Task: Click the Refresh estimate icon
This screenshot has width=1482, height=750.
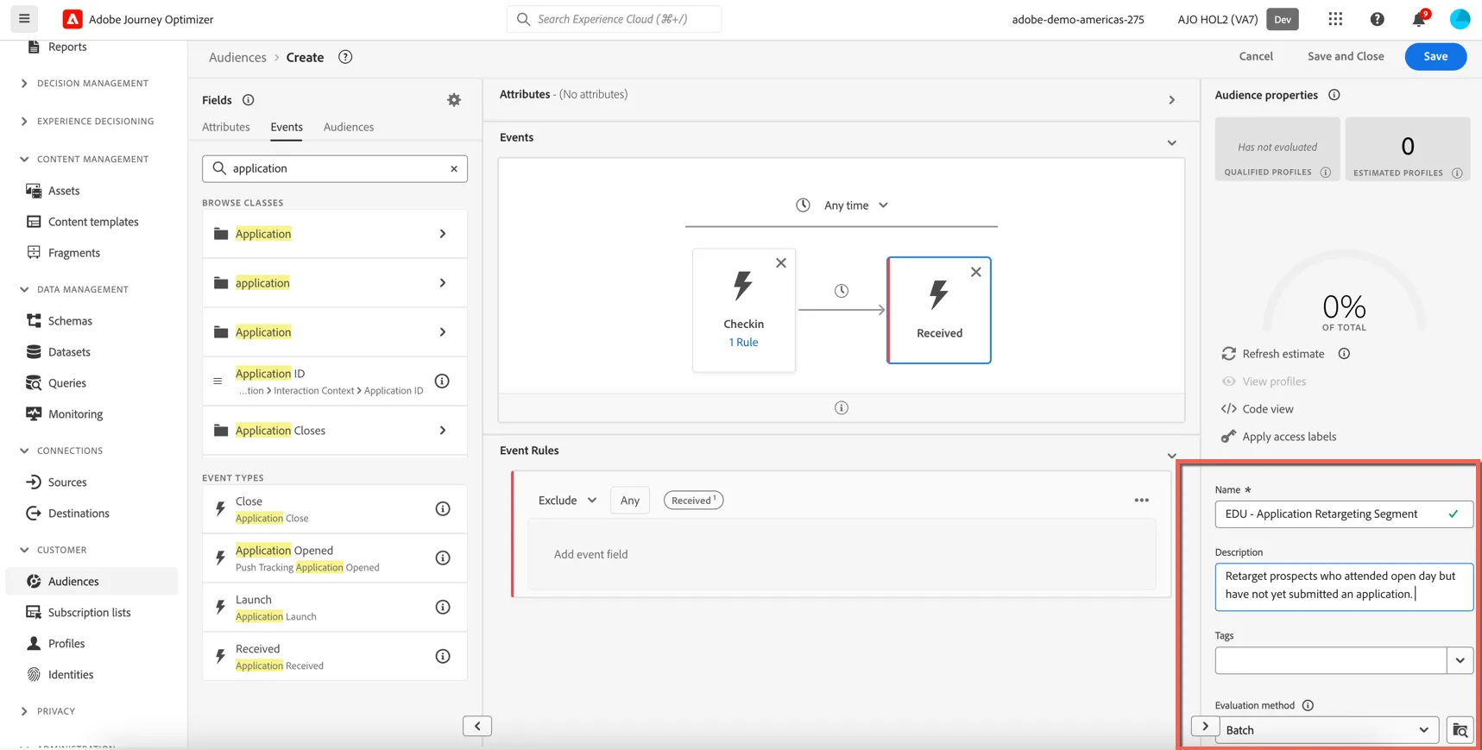Action: (x=1229, y=354)
